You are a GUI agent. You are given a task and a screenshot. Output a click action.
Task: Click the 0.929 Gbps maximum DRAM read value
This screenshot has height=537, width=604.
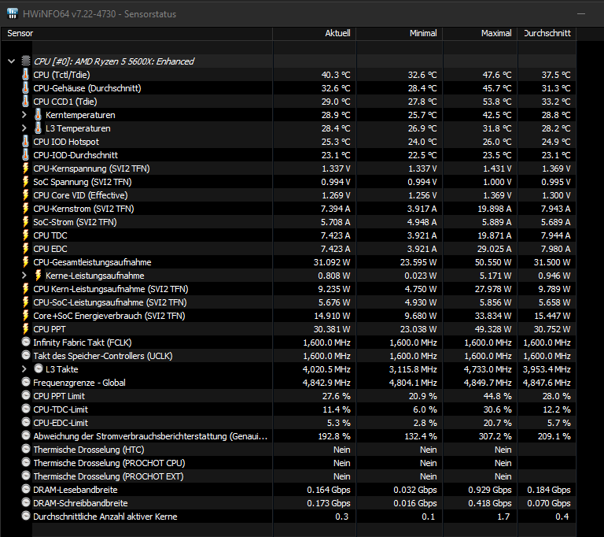pos(490,490)
